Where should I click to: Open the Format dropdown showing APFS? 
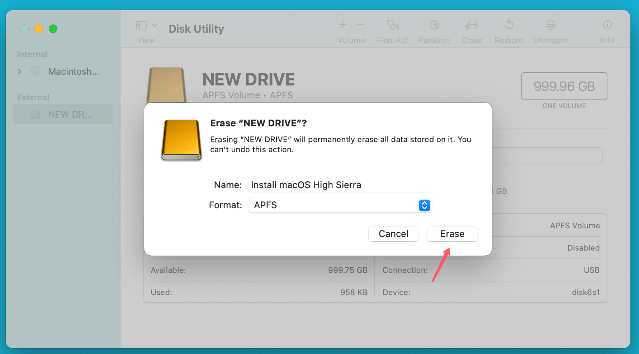pyautogui.click(x=424, y=205)
